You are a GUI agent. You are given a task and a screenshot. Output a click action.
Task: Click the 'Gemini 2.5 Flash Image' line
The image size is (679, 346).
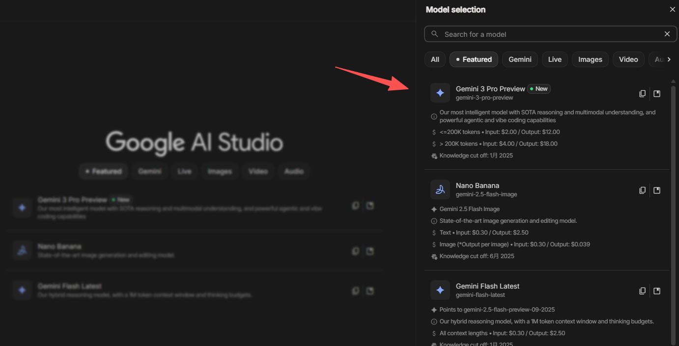(470, 209)
